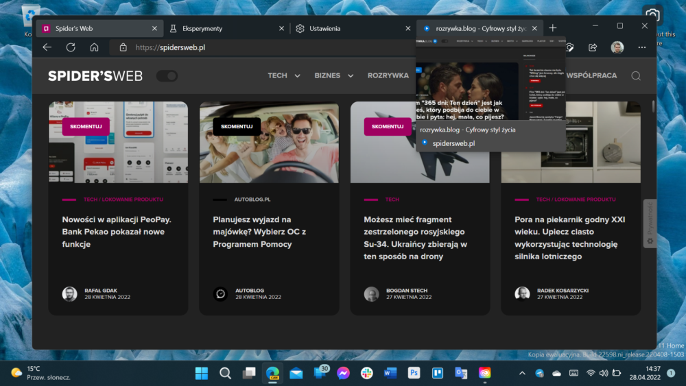Open the three-dot browser menu

coord(642,47)
